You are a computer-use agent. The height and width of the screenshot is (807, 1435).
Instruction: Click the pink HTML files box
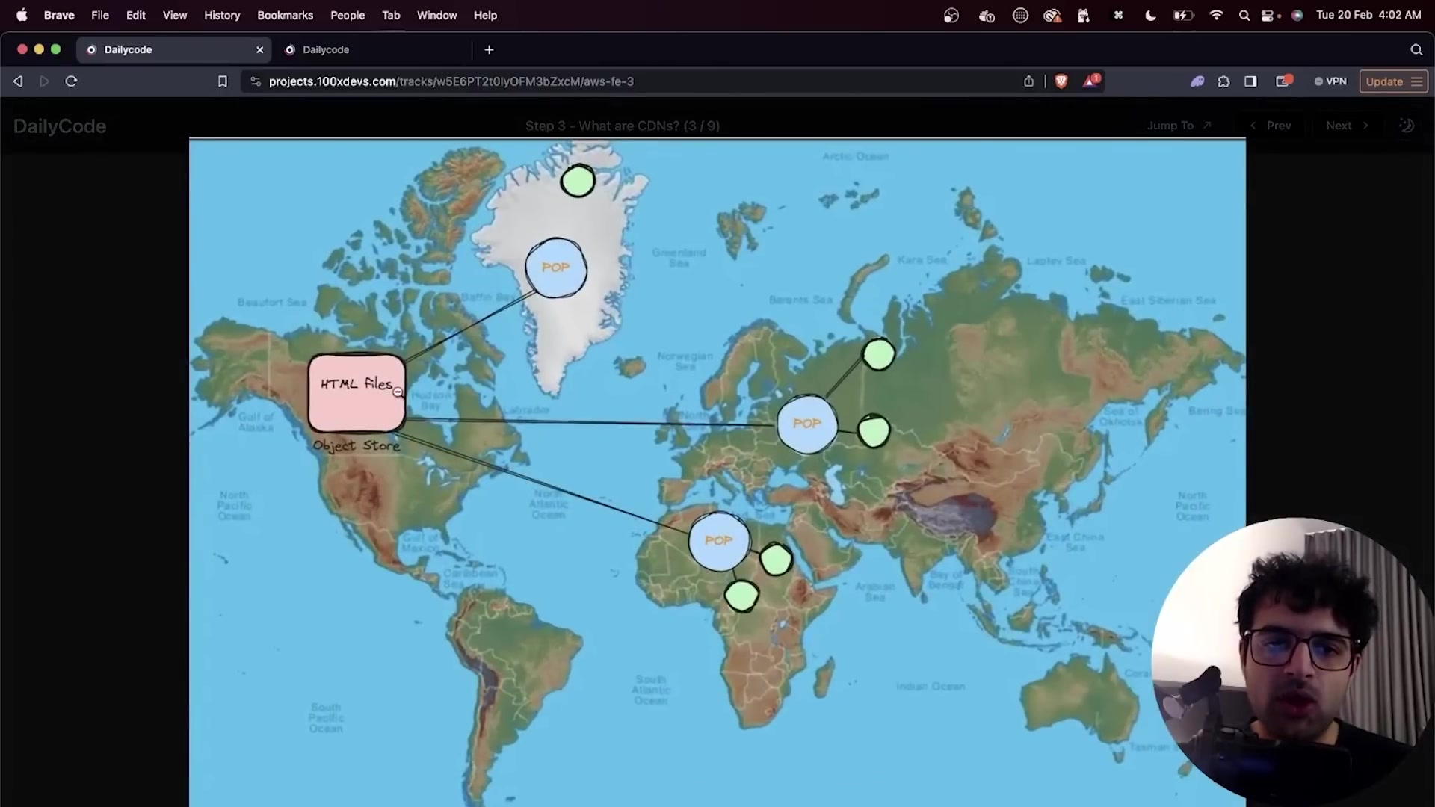point(357,393)
